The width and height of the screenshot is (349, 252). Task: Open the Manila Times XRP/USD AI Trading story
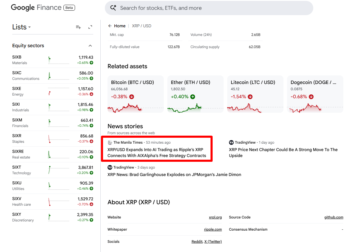point(157,153)
